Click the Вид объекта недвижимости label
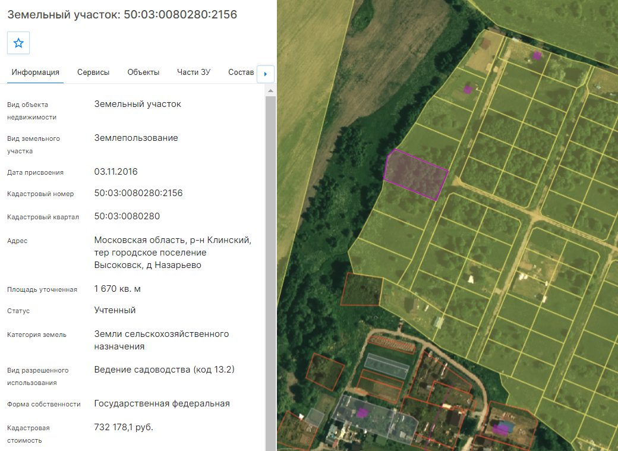This screenshot has width=618, height=451. pos(31,111)
